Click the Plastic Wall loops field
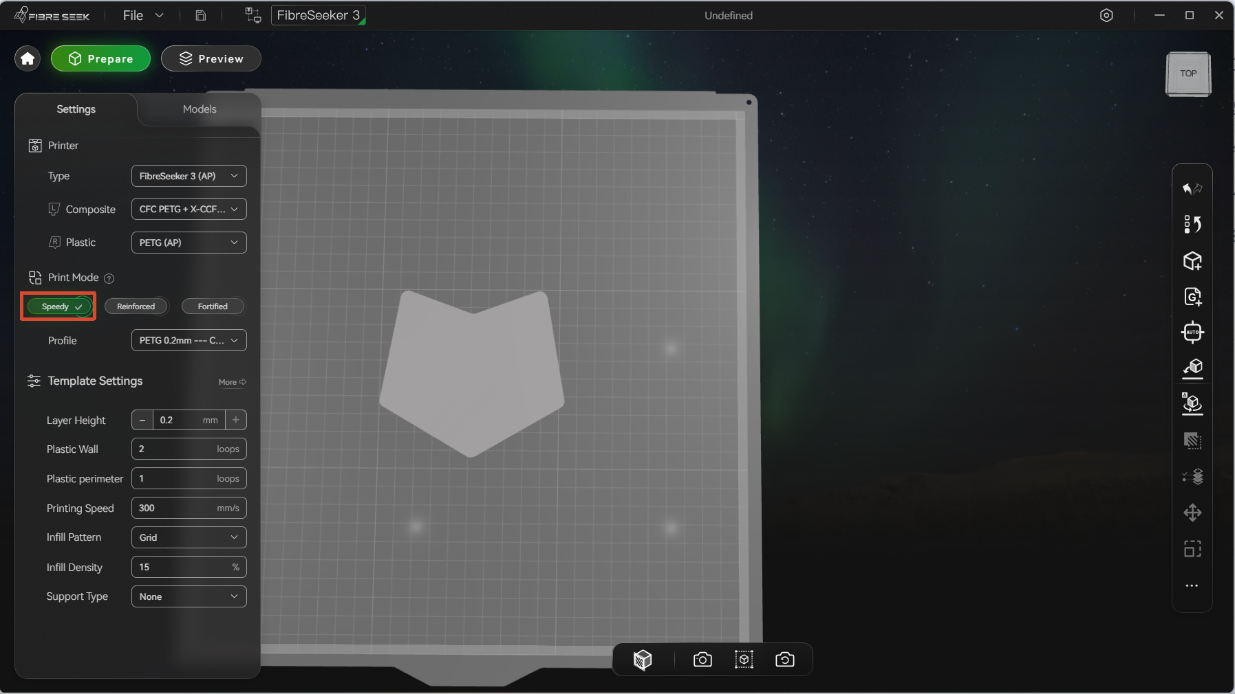The image size is (1235, 694). tap(189, 449)
